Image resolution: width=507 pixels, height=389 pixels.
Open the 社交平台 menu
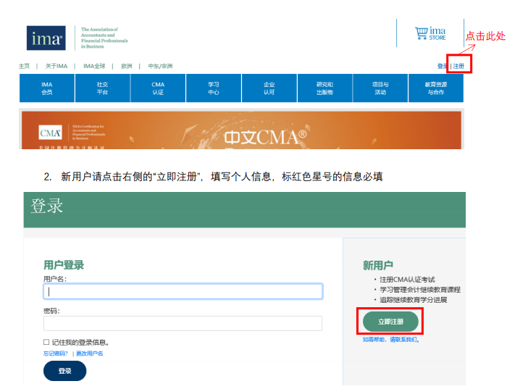tap(103, 88)
